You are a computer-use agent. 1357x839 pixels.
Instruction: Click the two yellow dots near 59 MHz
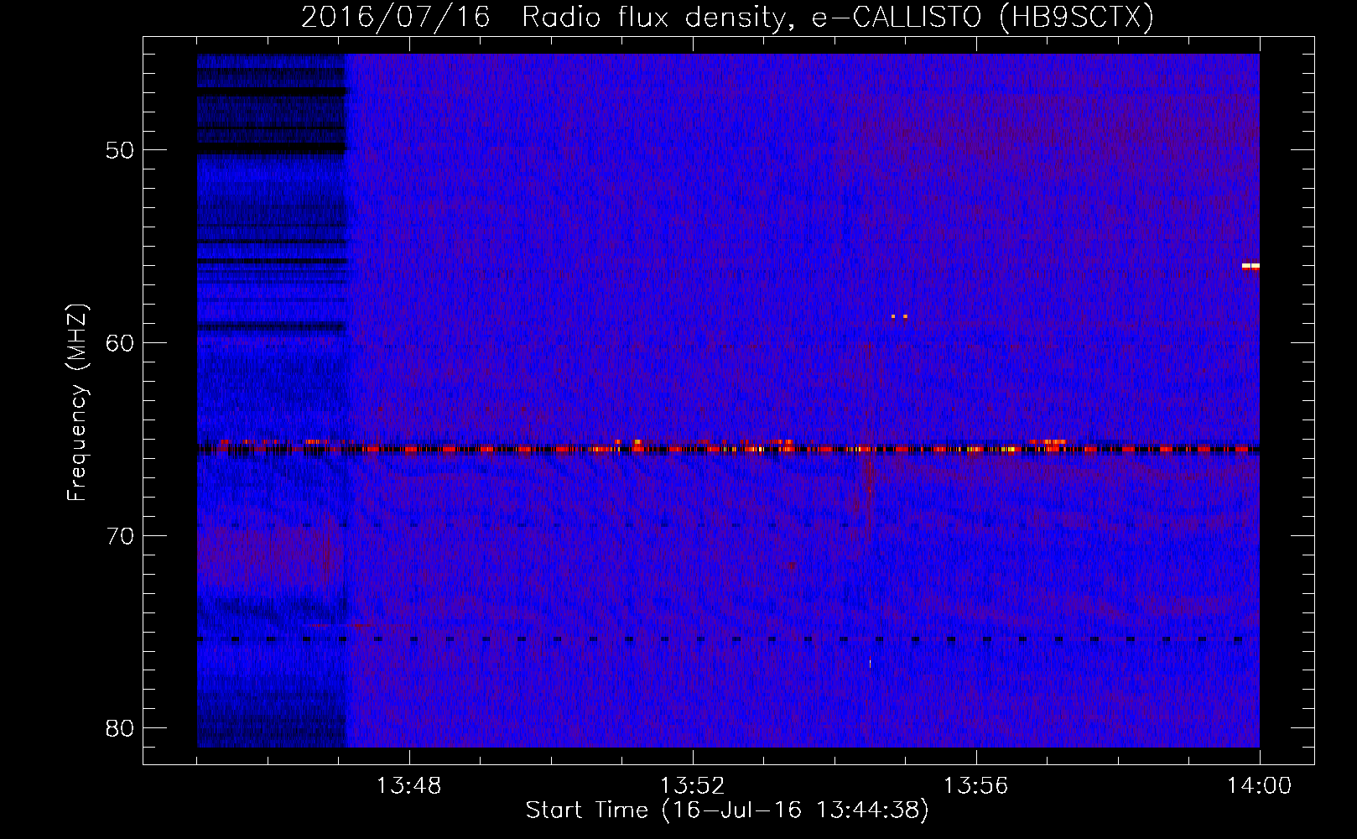coord(899,316)
